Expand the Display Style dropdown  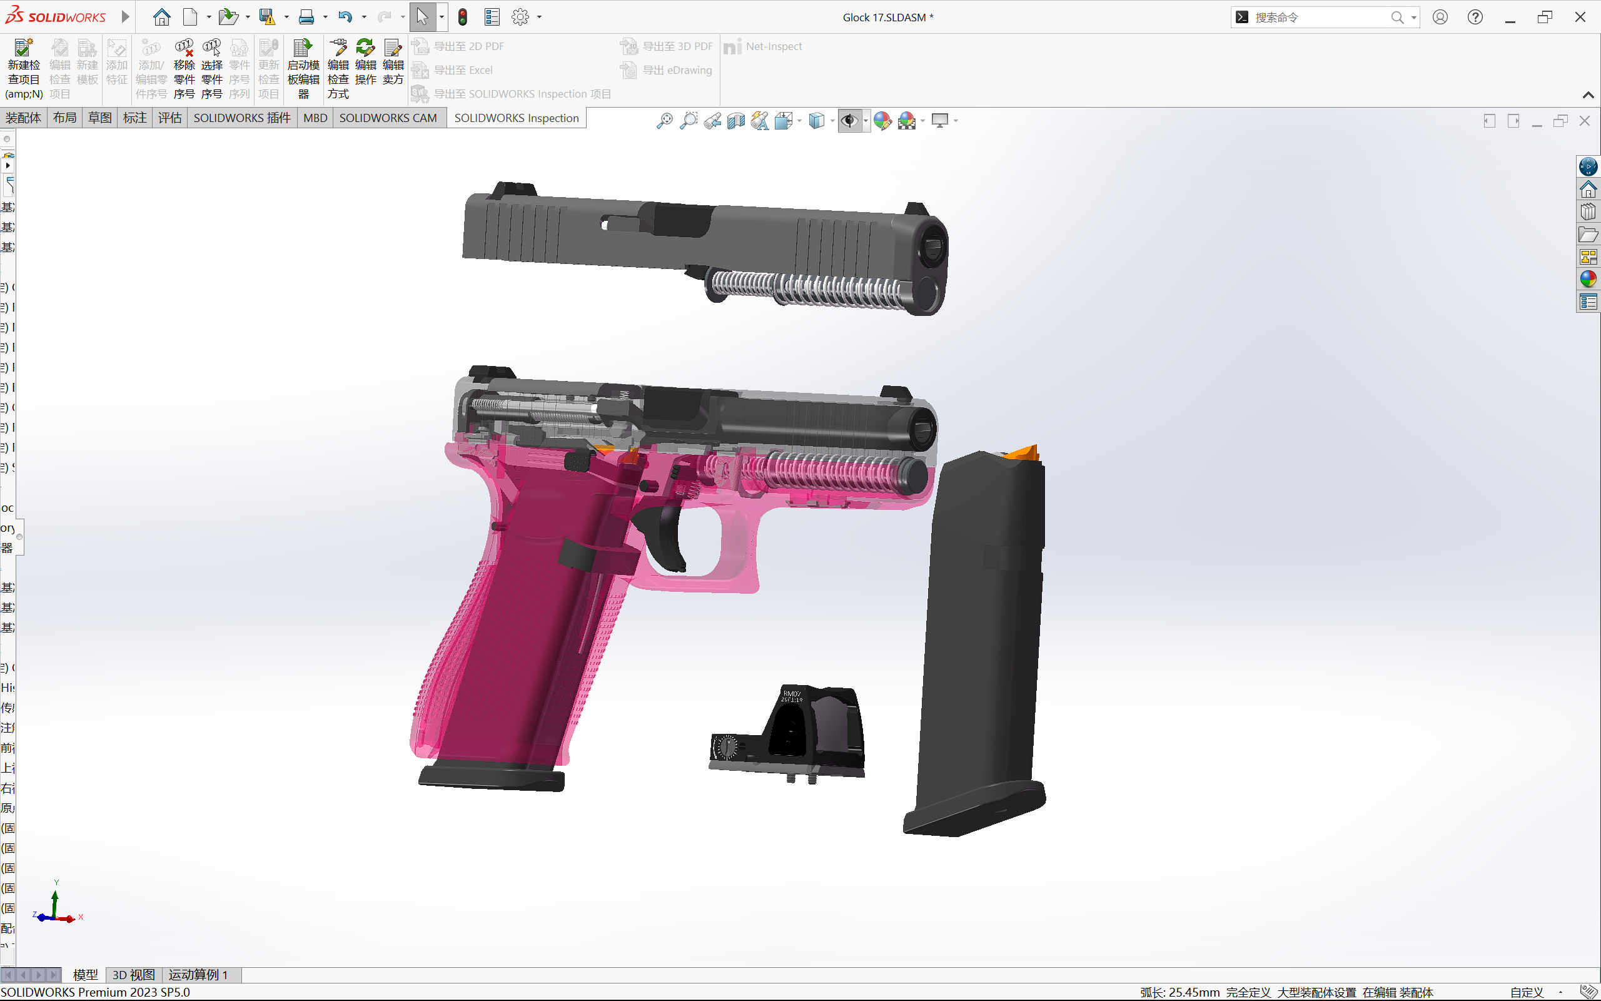pyautogui.click(x=832, y=121)
